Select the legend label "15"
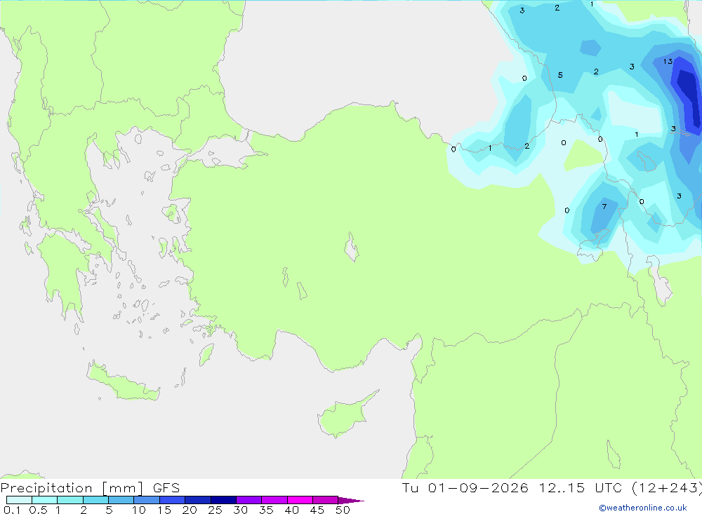Image resolution: width=702 pixels, height=514 pixels. pyautogui.click(x=164, y=510)
